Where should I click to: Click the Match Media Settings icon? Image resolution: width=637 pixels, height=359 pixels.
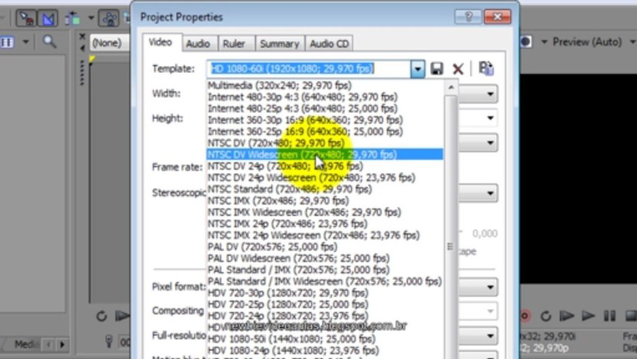(x=486, y=68)
